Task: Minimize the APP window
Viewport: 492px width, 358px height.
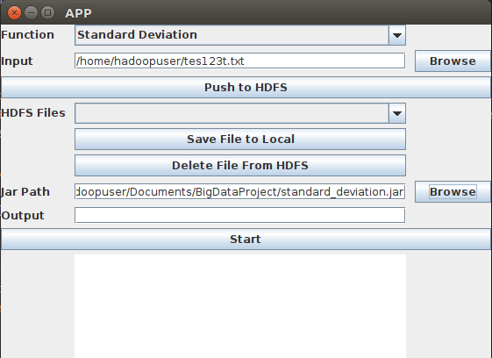Action: point(31,13)
